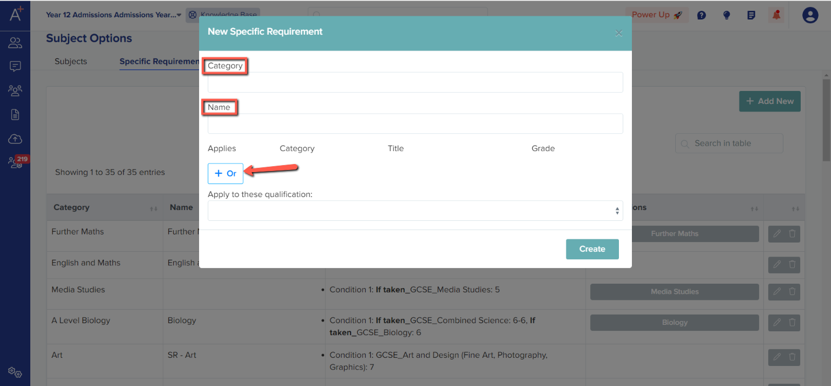
Task: Delete the A Level Biology row
Action: (792, 323)
